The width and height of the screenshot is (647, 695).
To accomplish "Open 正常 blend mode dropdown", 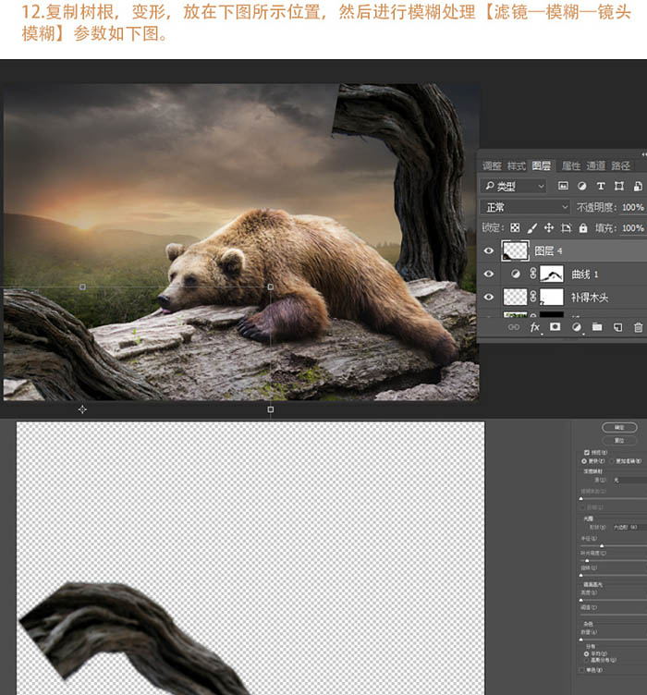I will [525, 207].
